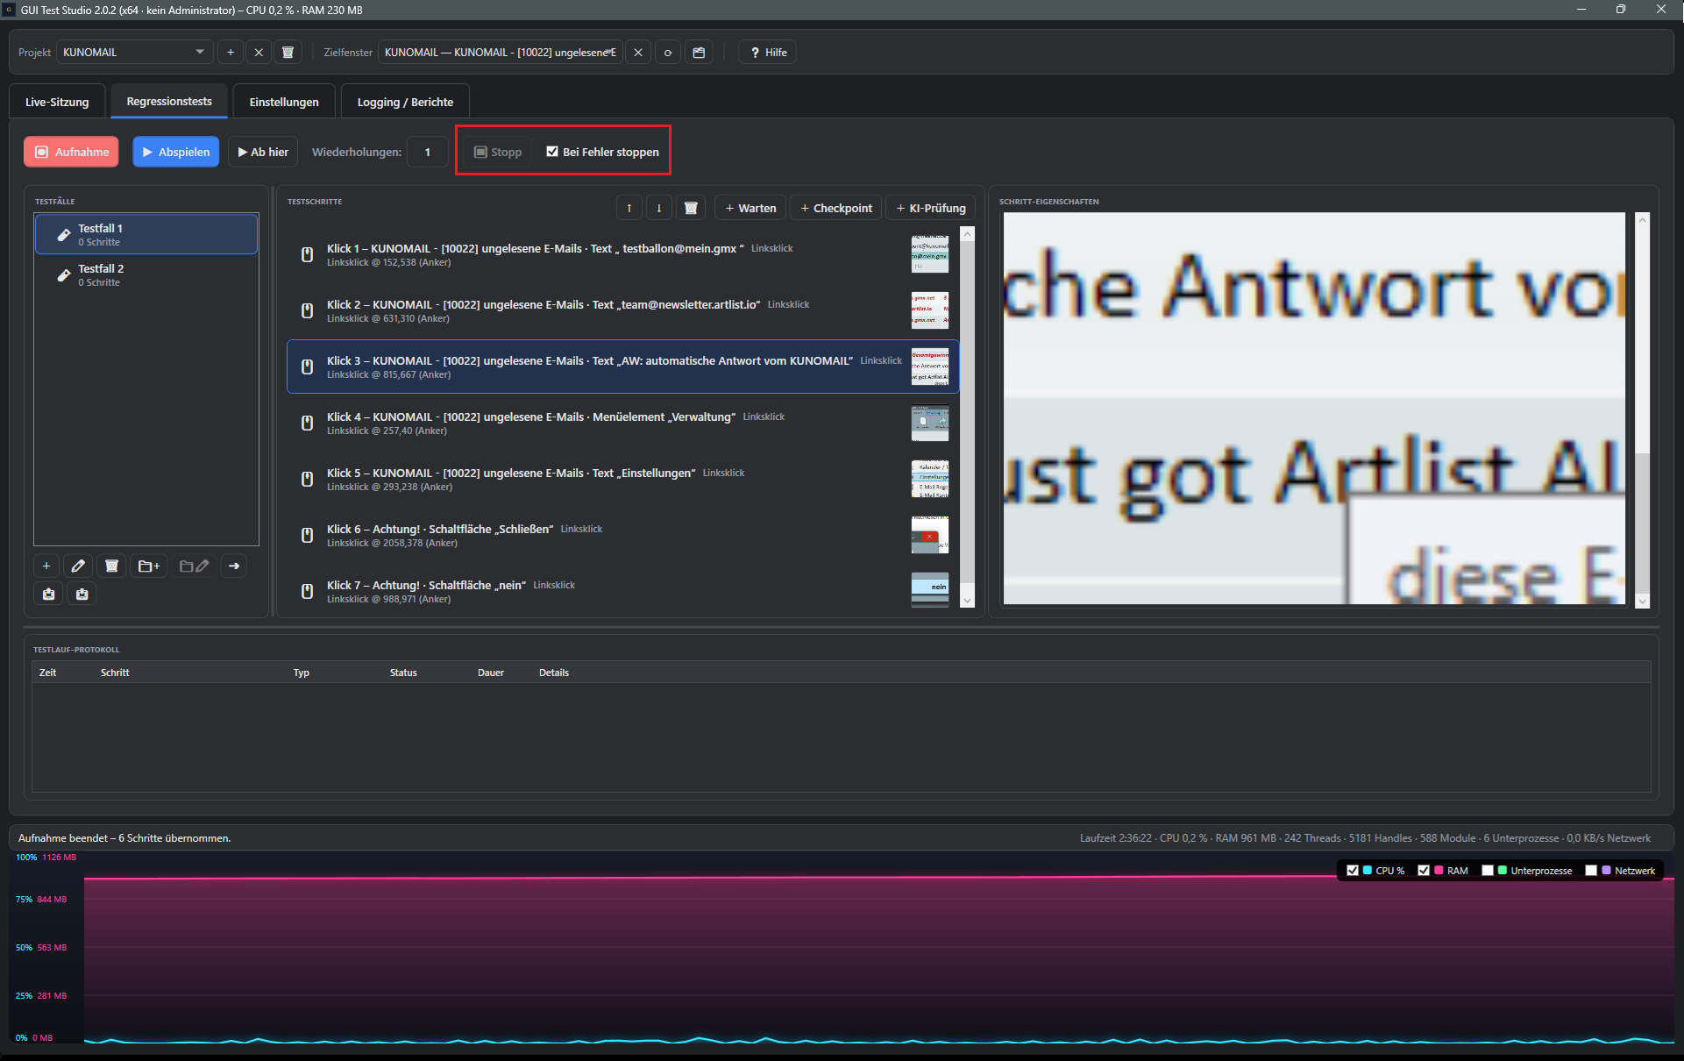
Task: Click Abspielen to play the test
Action: (x=176, y=152)
